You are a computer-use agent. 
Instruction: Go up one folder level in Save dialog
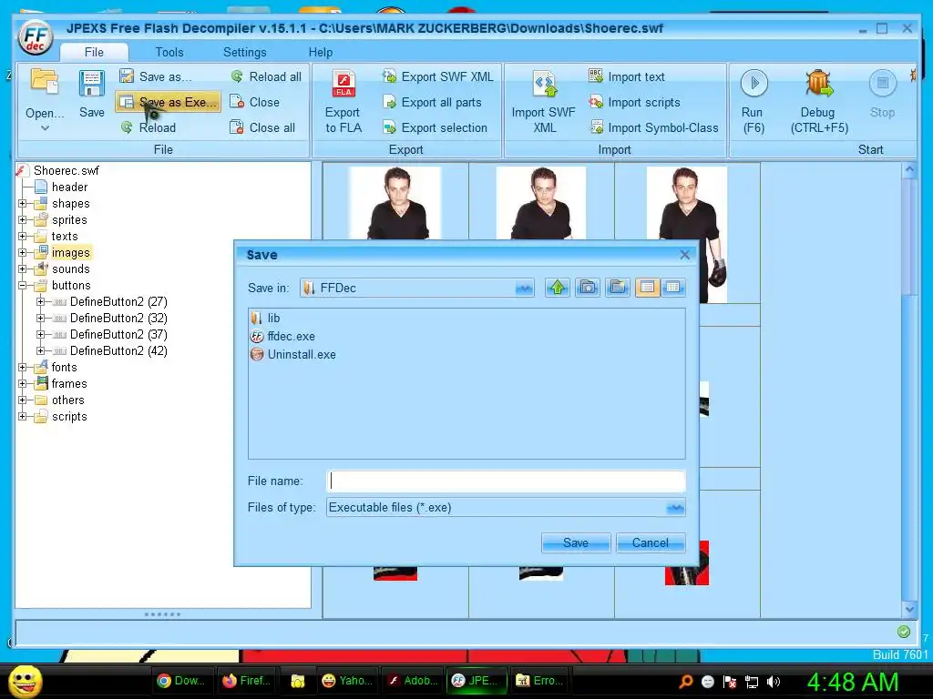[x=558, y=288]
